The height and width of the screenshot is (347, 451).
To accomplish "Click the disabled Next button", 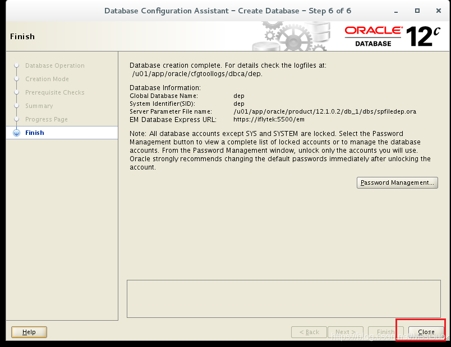I will pos(346,331).
